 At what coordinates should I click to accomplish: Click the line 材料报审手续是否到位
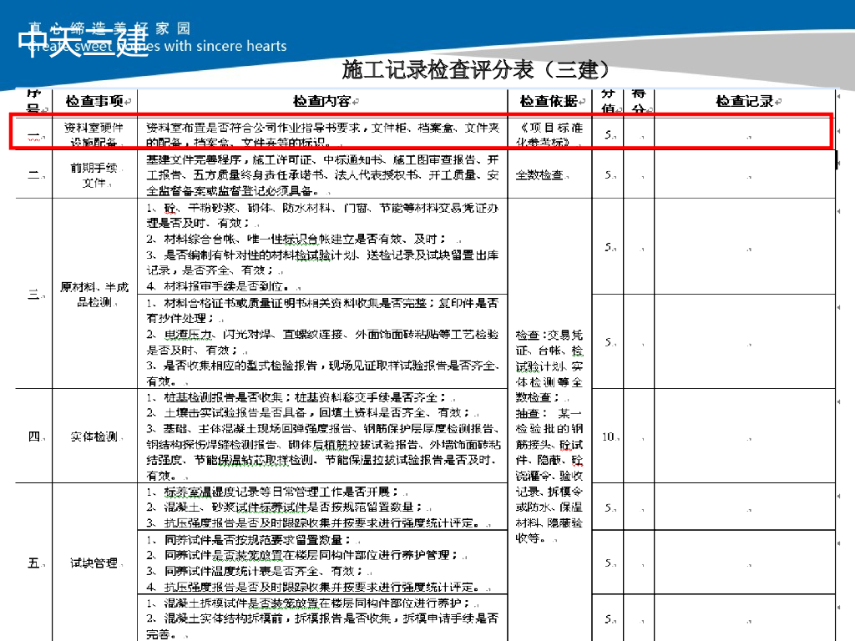[218, 286]
